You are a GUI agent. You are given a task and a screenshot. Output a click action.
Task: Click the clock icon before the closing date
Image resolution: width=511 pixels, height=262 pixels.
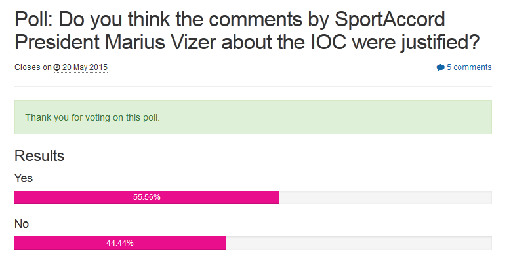point(57,67)
